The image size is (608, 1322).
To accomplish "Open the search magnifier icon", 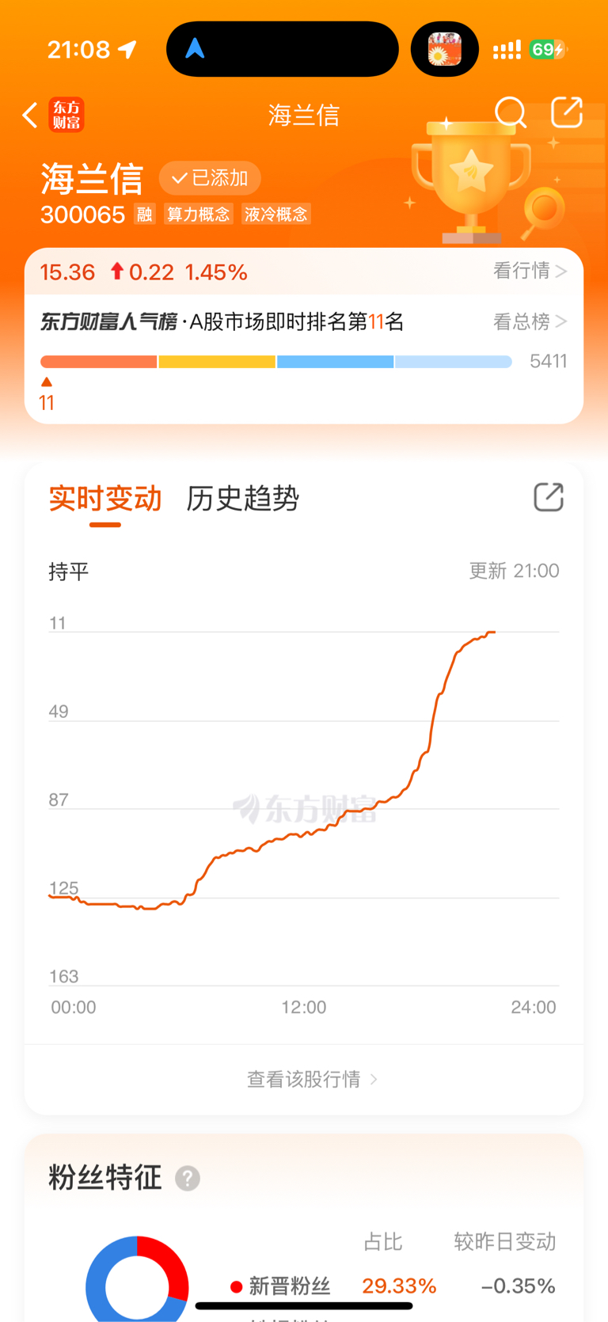I will point(511,113).
